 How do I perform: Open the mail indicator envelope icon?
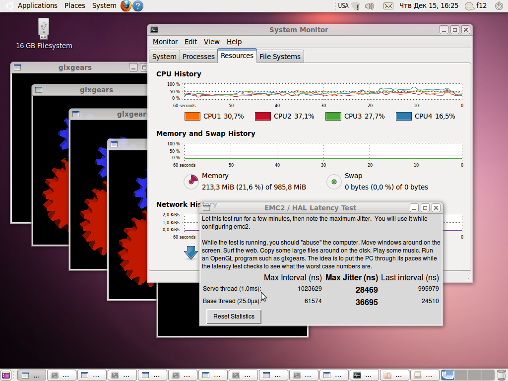[x=388, y=6]
